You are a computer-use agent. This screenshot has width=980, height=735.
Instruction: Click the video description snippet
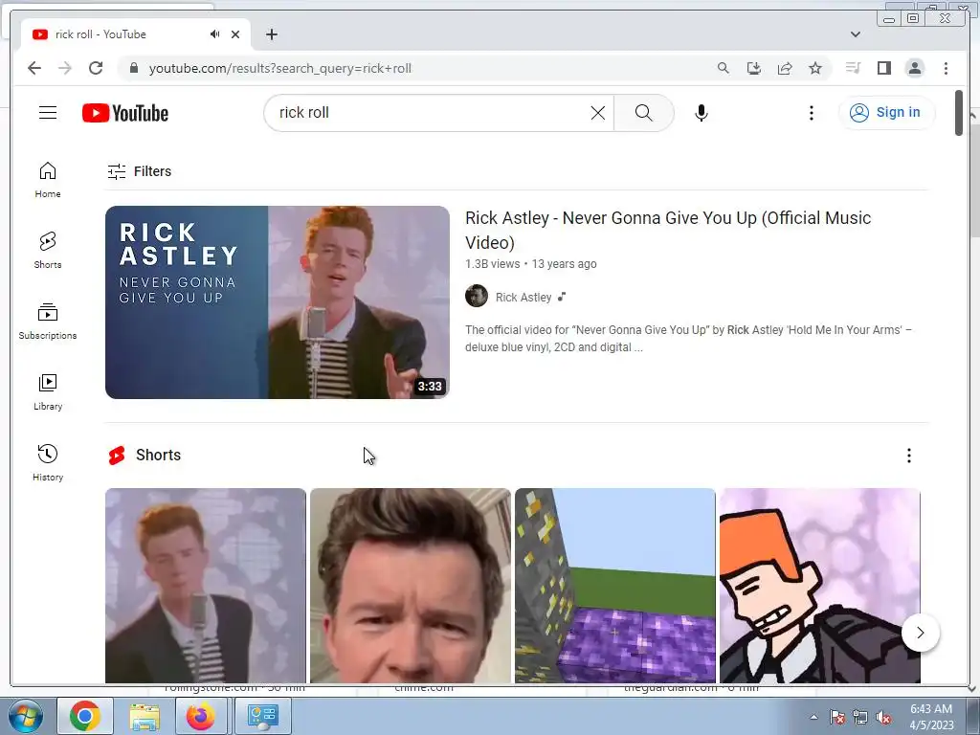click(x=689, y=338)
